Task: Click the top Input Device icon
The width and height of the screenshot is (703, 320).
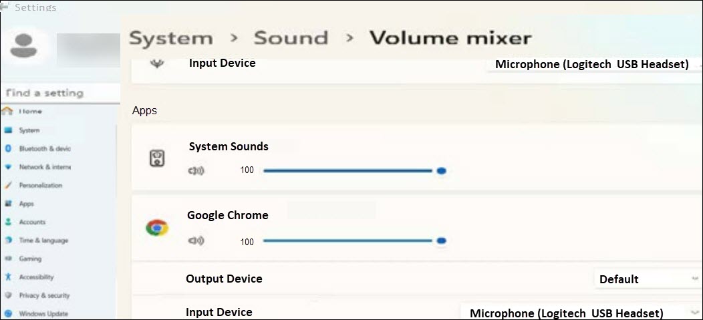Action: coord(158,65)
